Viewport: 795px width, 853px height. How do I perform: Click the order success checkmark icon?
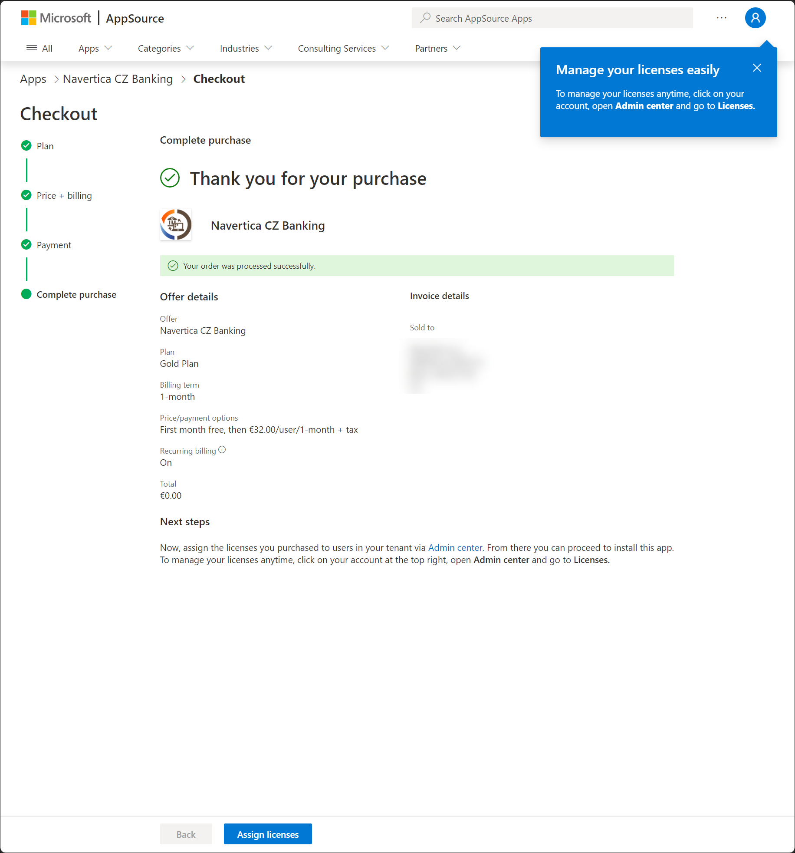[x=173, y=266]
